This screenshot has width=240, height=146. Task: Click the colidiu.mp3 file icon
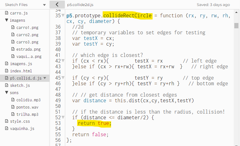[13, 100]
